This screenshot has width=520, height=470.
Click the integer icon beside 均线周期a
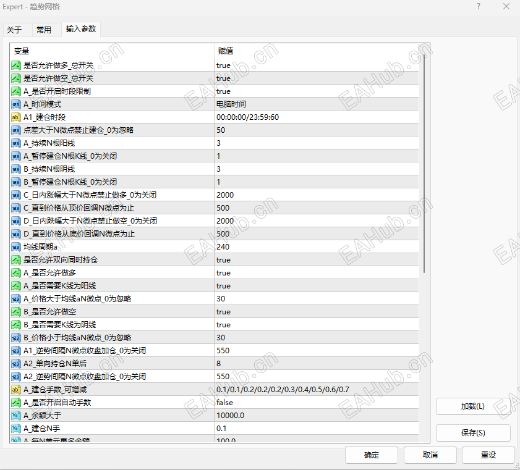pos(16,247)
